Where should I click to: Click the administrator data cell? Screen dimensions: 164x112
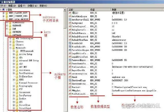pyautogui.click(x=119, y=40)
